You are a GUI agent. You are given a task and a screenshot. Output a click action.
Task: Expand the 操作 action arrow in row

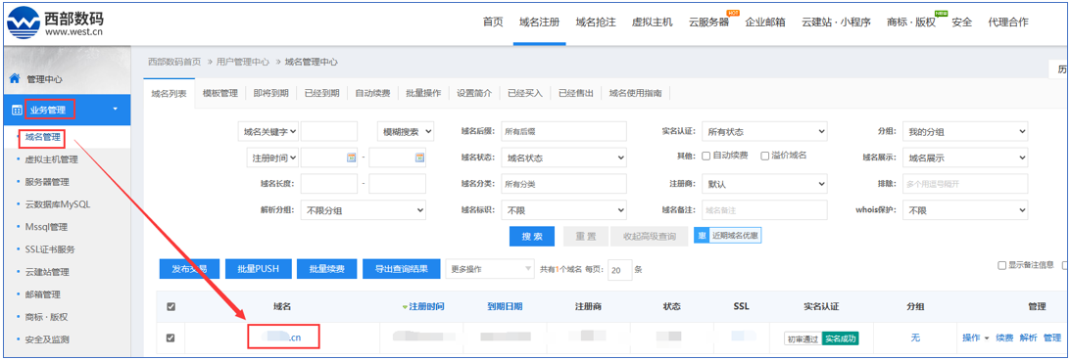(987, 338)
